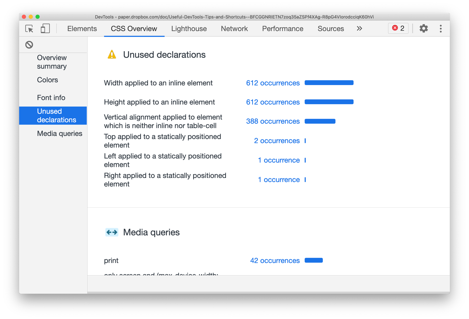Click the red error count badge
Screen dimensions: 469x319
pyautogui.click(x=398, y=28)
